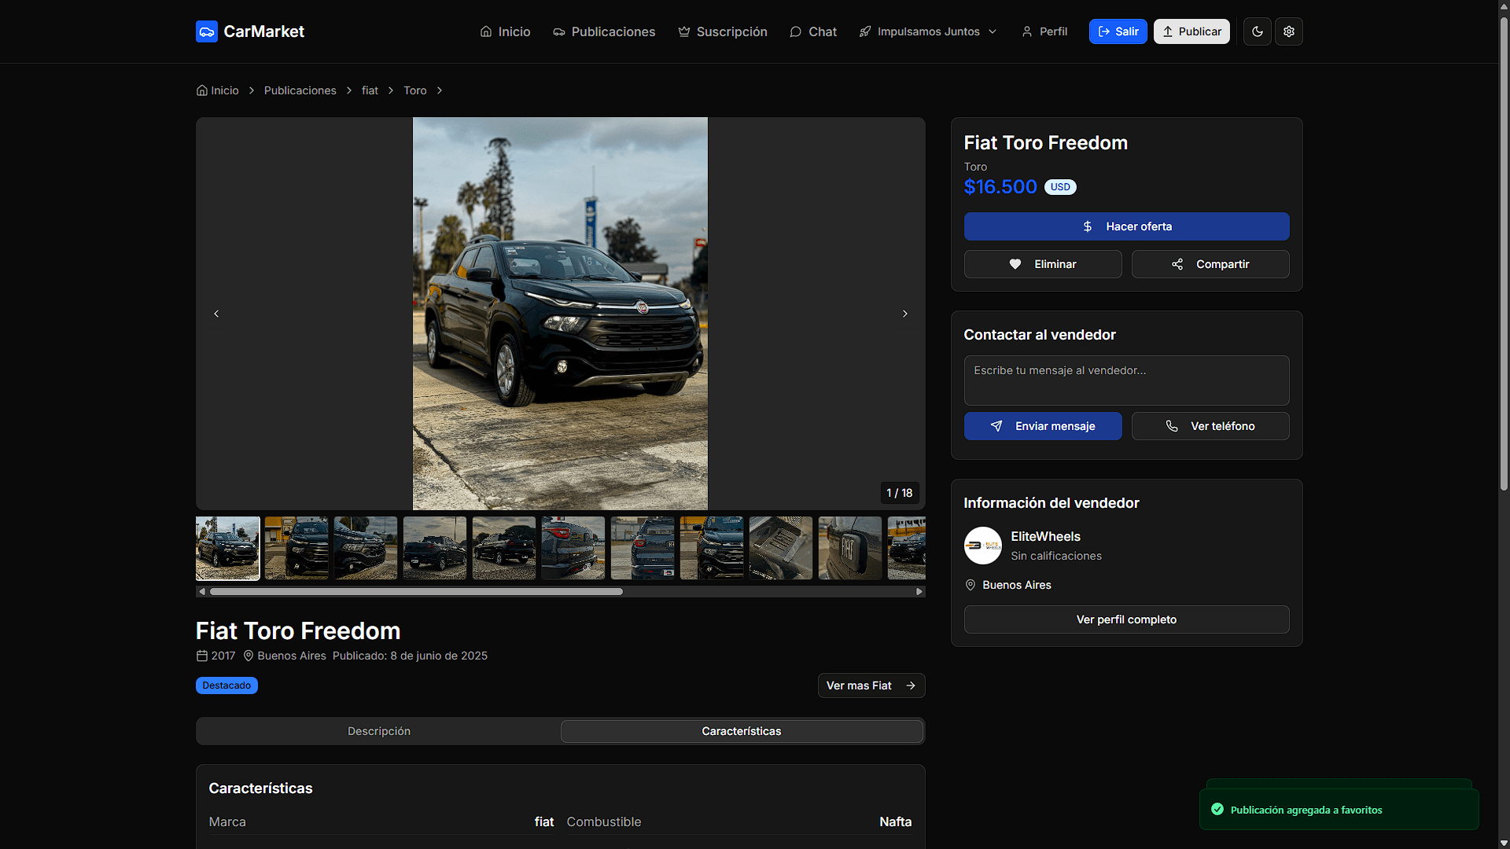Switch to the Características tab
The height and width of the screenshot is (849, 1510).
pyautogui.click(x=742, y=731)
